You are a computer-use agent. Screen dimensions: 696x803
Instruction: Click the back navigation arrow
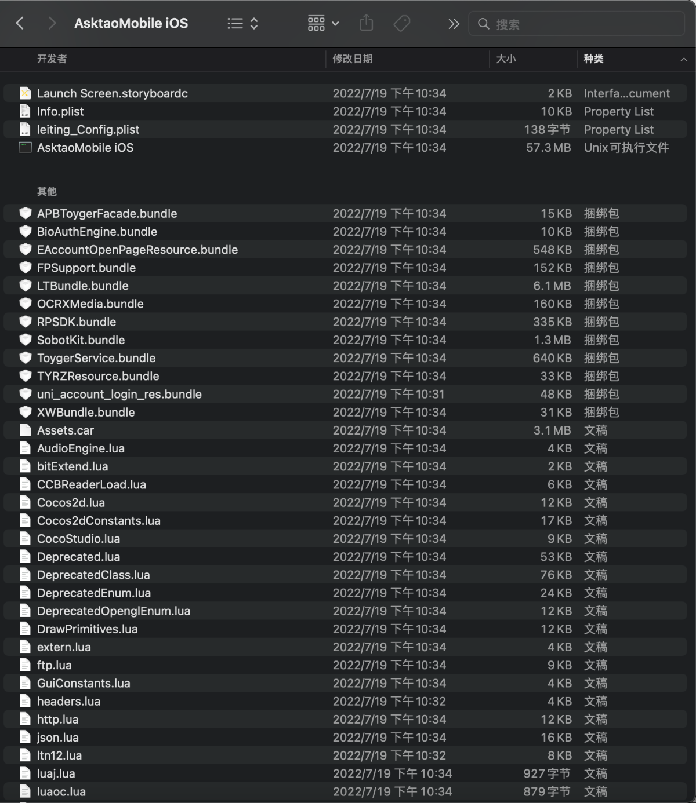tap(20, 23)
